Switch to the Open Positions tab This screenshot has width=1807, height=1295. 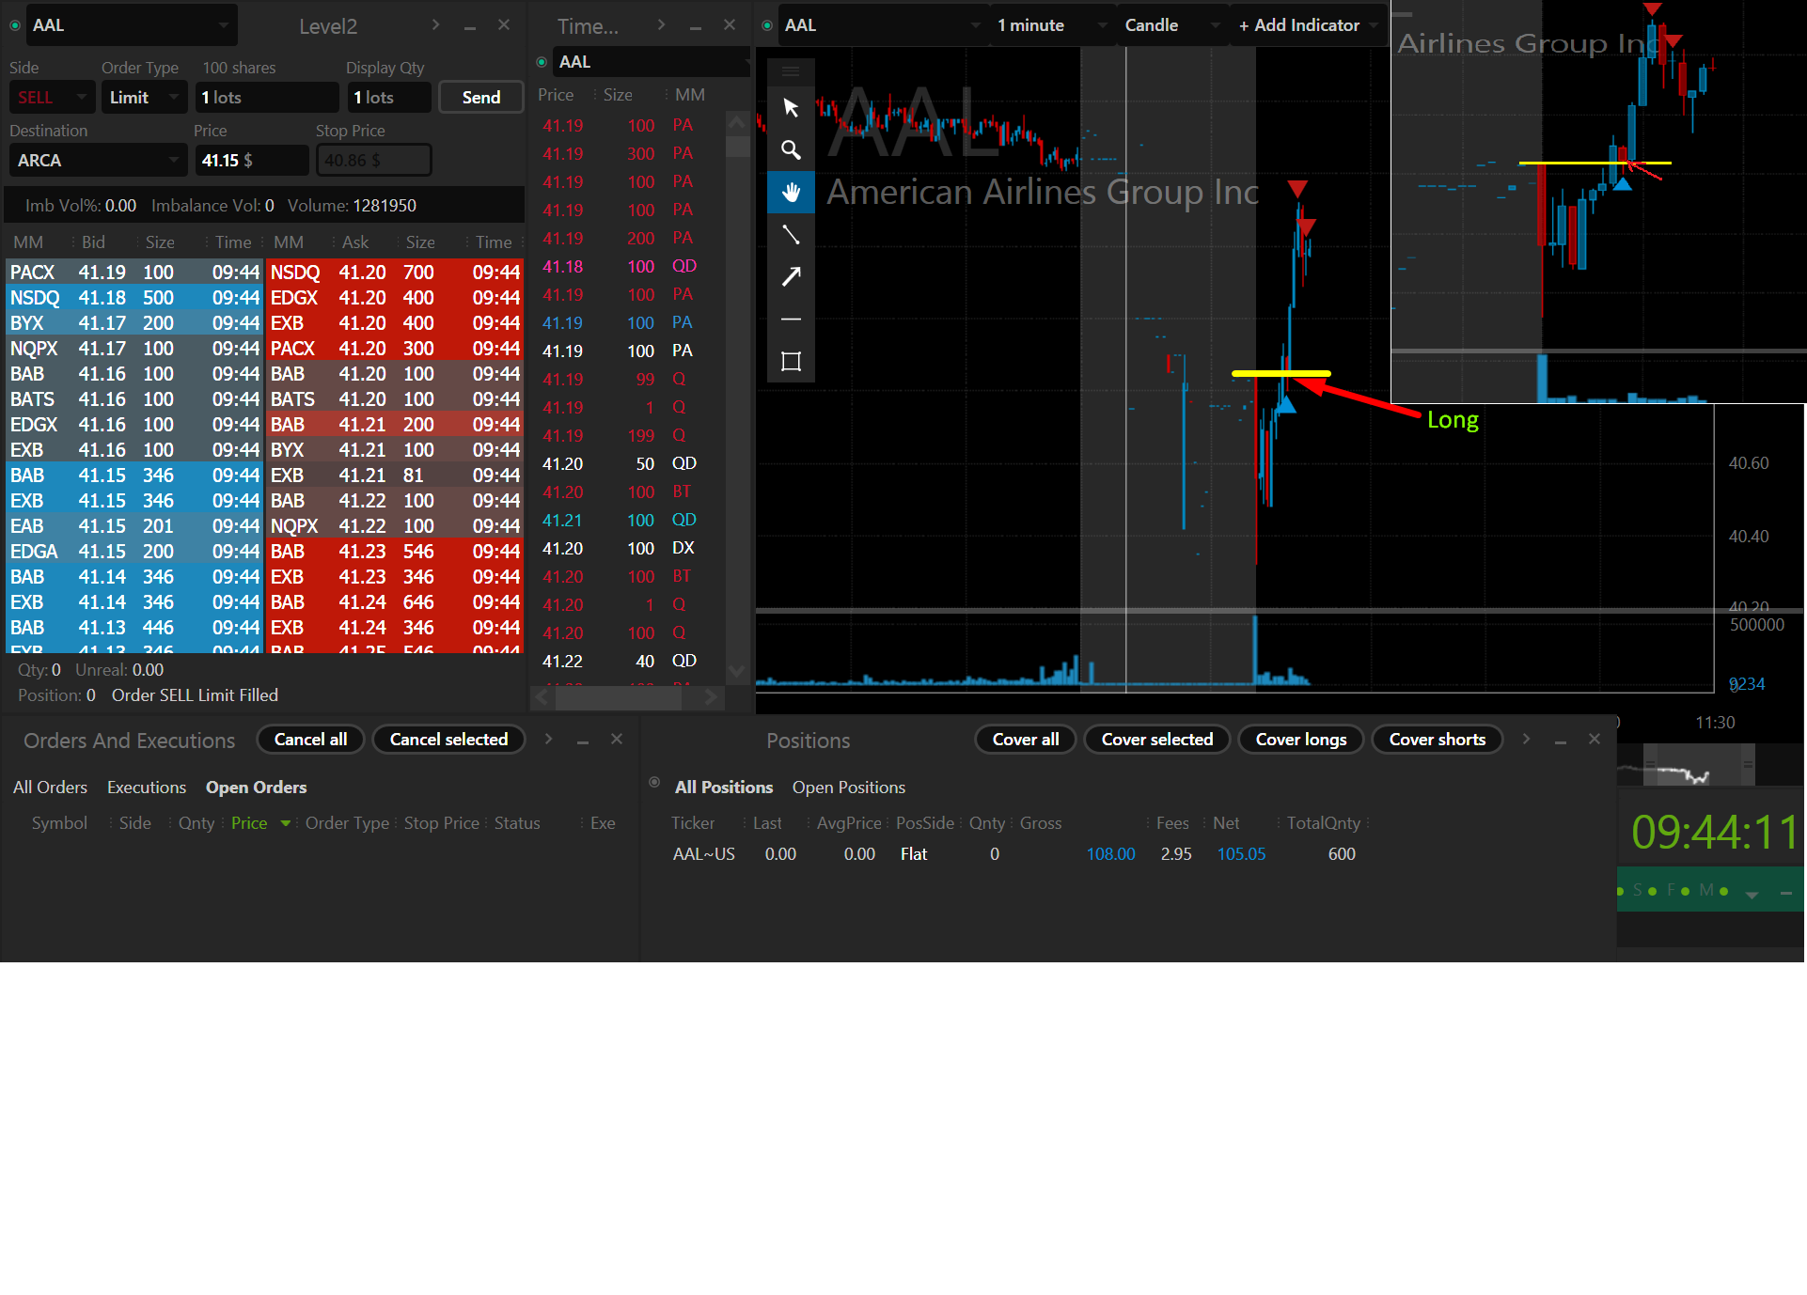tap(849, 788)
